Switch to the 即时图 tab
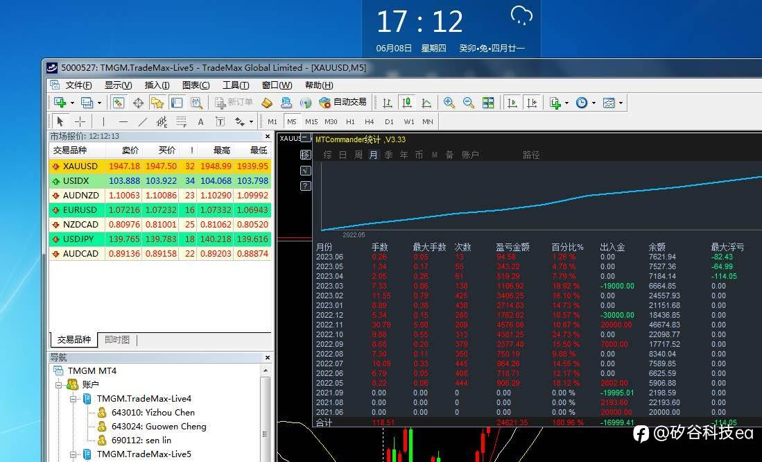The height and width of the screenshot is (462, 762). [117, 340]
